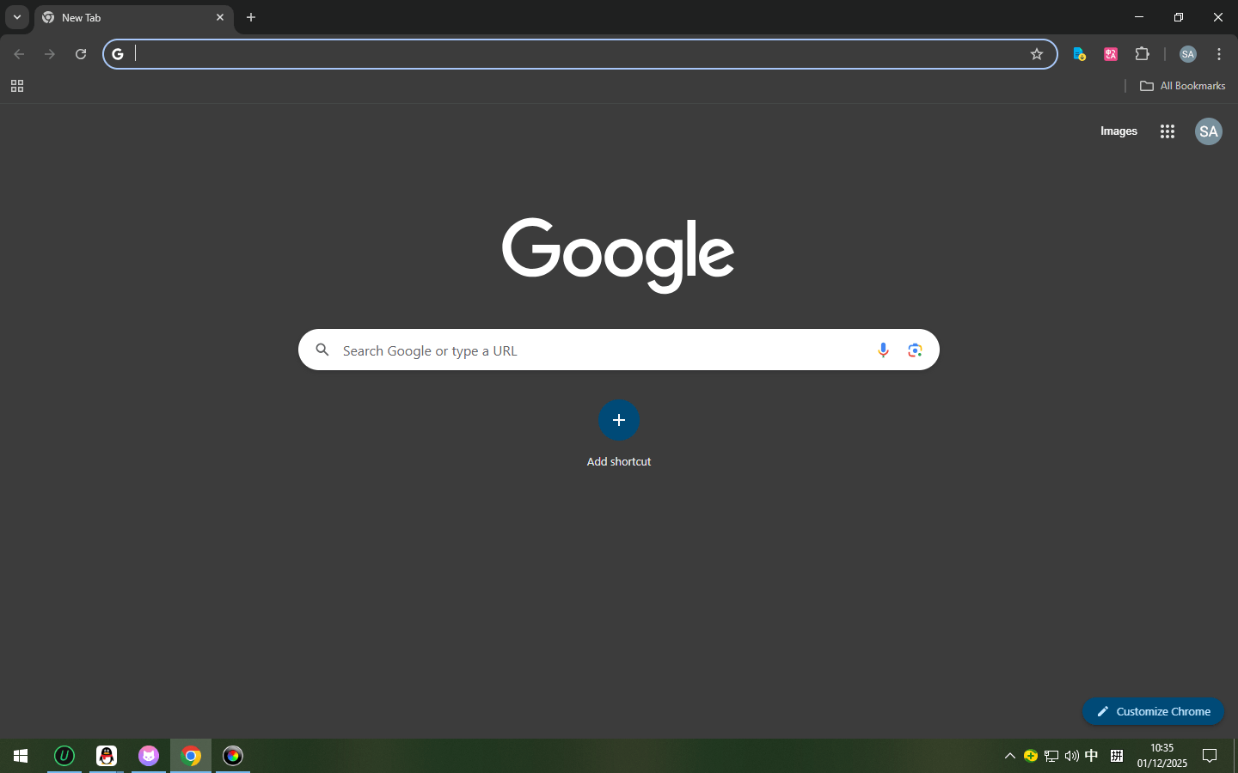Minimize the Chrome window
1238x773 pixels.
1139,17
